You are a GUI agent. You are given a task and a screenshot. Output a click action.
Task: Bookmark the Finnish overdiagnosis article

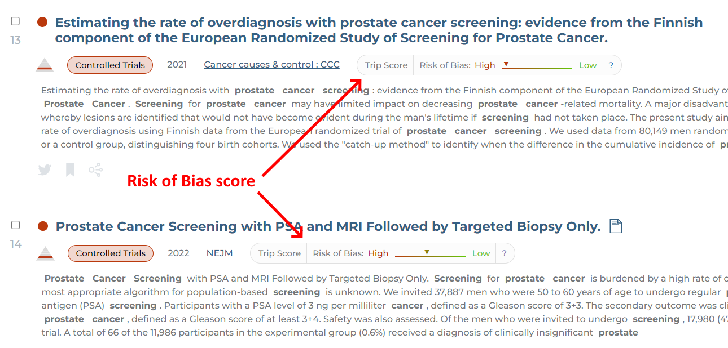coord(70,169)
